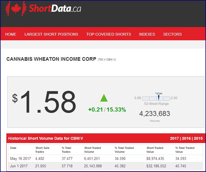Click the 37.477 percent total trades cell
The width and height of the screenshot is (206, 172).
(67, 158)
